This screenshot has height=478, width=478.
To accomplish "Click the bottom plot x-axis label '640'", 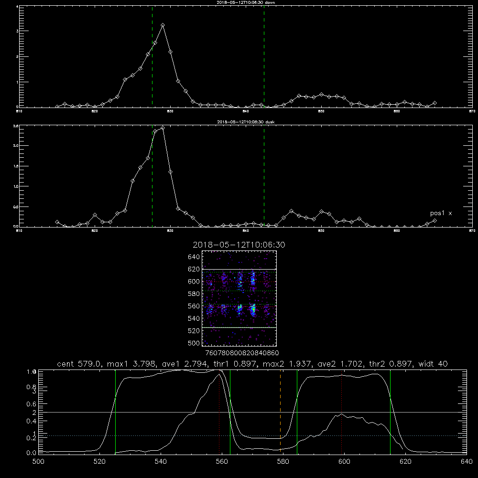I will 467,461.
